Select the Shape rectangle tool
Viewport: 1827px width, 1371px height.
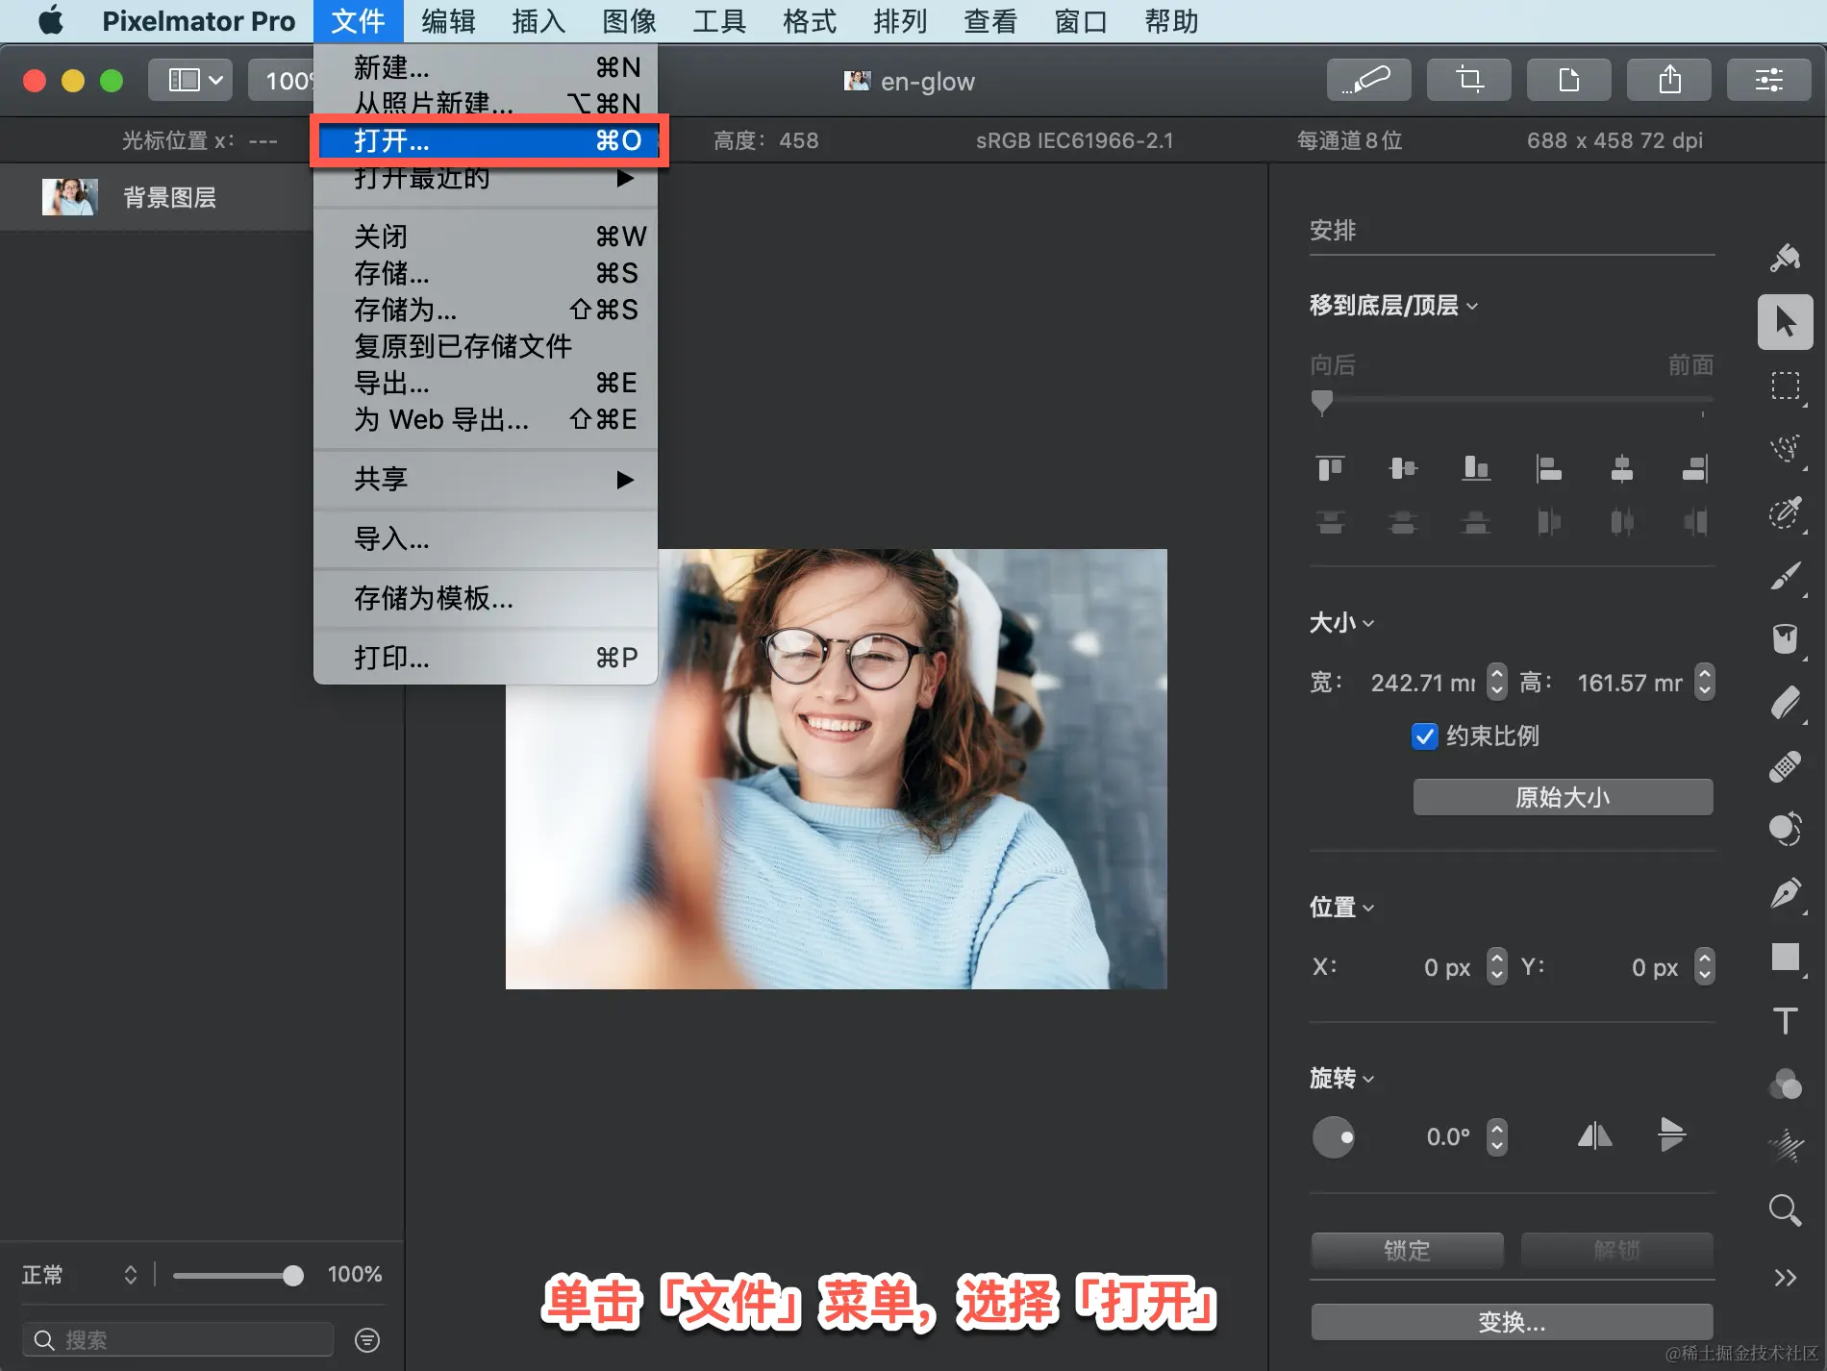point(1786,957)
